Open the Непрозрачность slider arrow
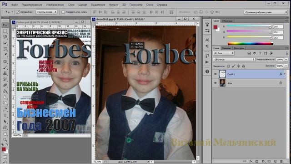Image resolution: width=291 pixels, height=164 pixels. (286, 60)
